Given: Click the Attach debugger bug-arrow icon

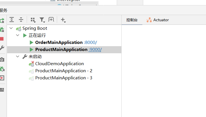Looking at the screenshot, I should tap(2, 69).
